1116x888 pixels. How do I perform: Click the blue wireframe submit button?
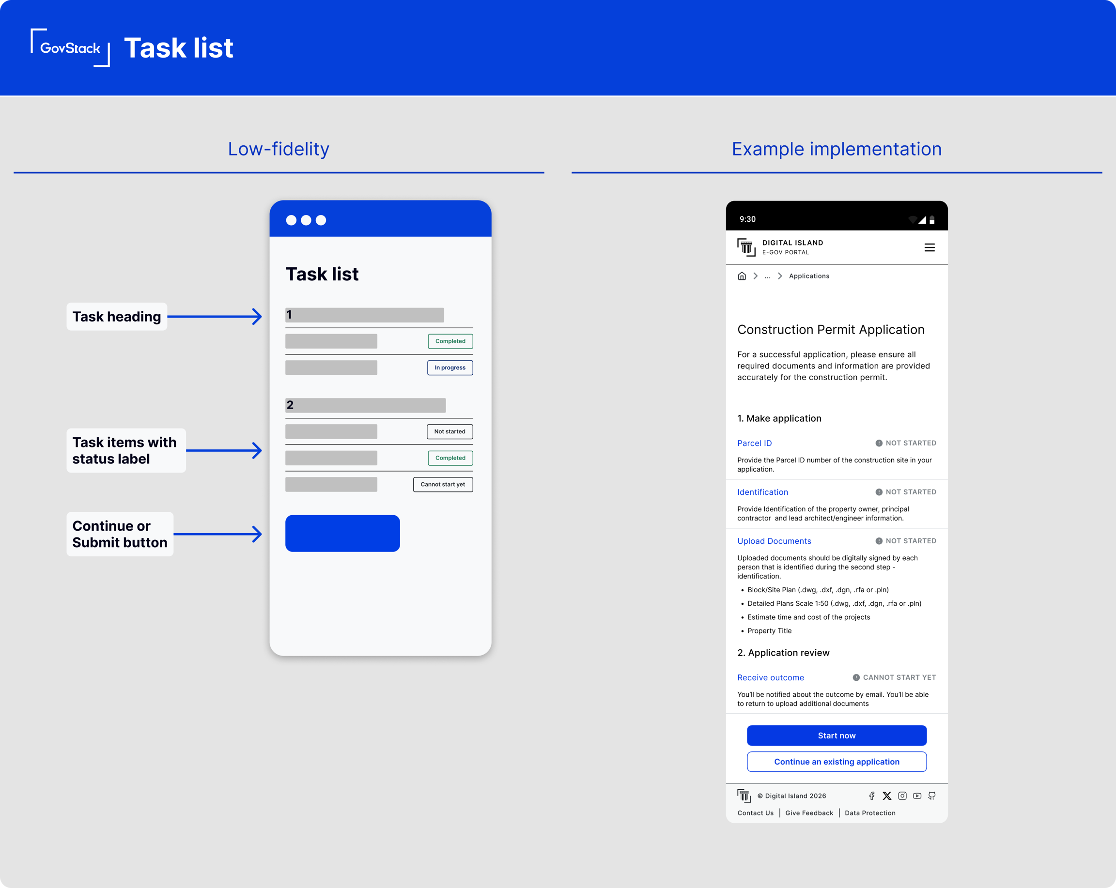click(342, 533)
